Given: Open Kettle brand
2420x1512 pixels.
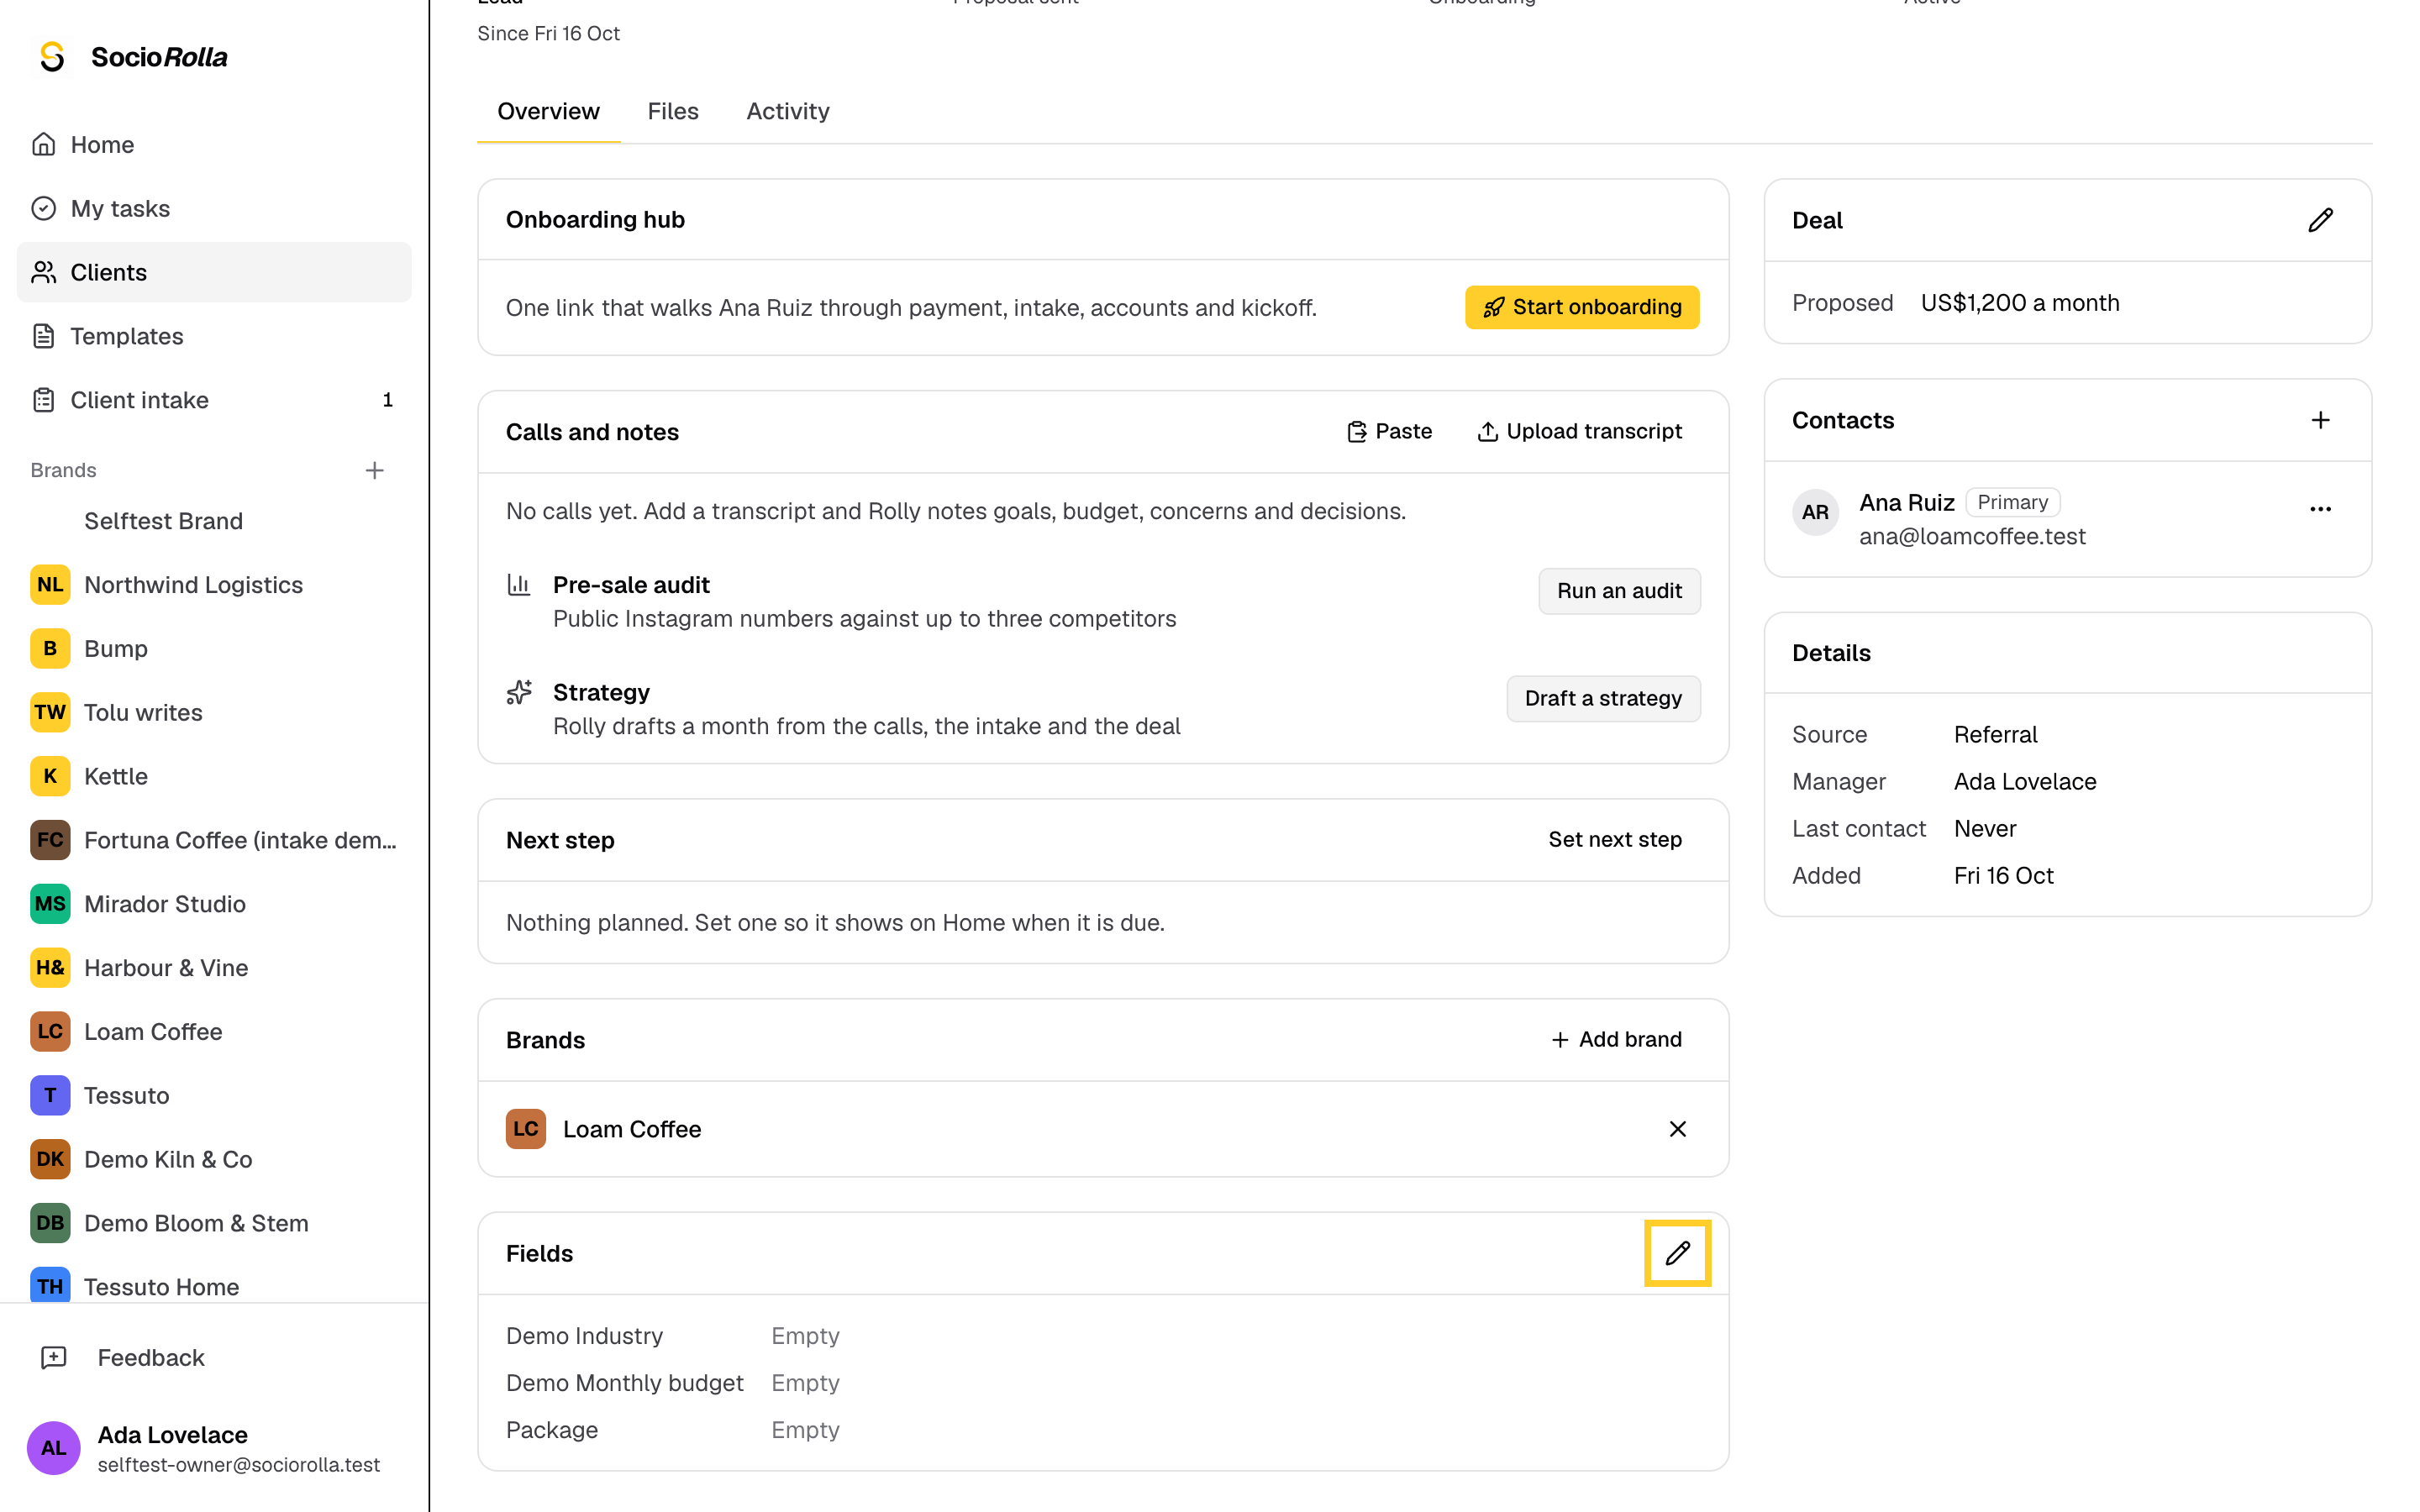Looking at the screenshot, I should 214,776.
